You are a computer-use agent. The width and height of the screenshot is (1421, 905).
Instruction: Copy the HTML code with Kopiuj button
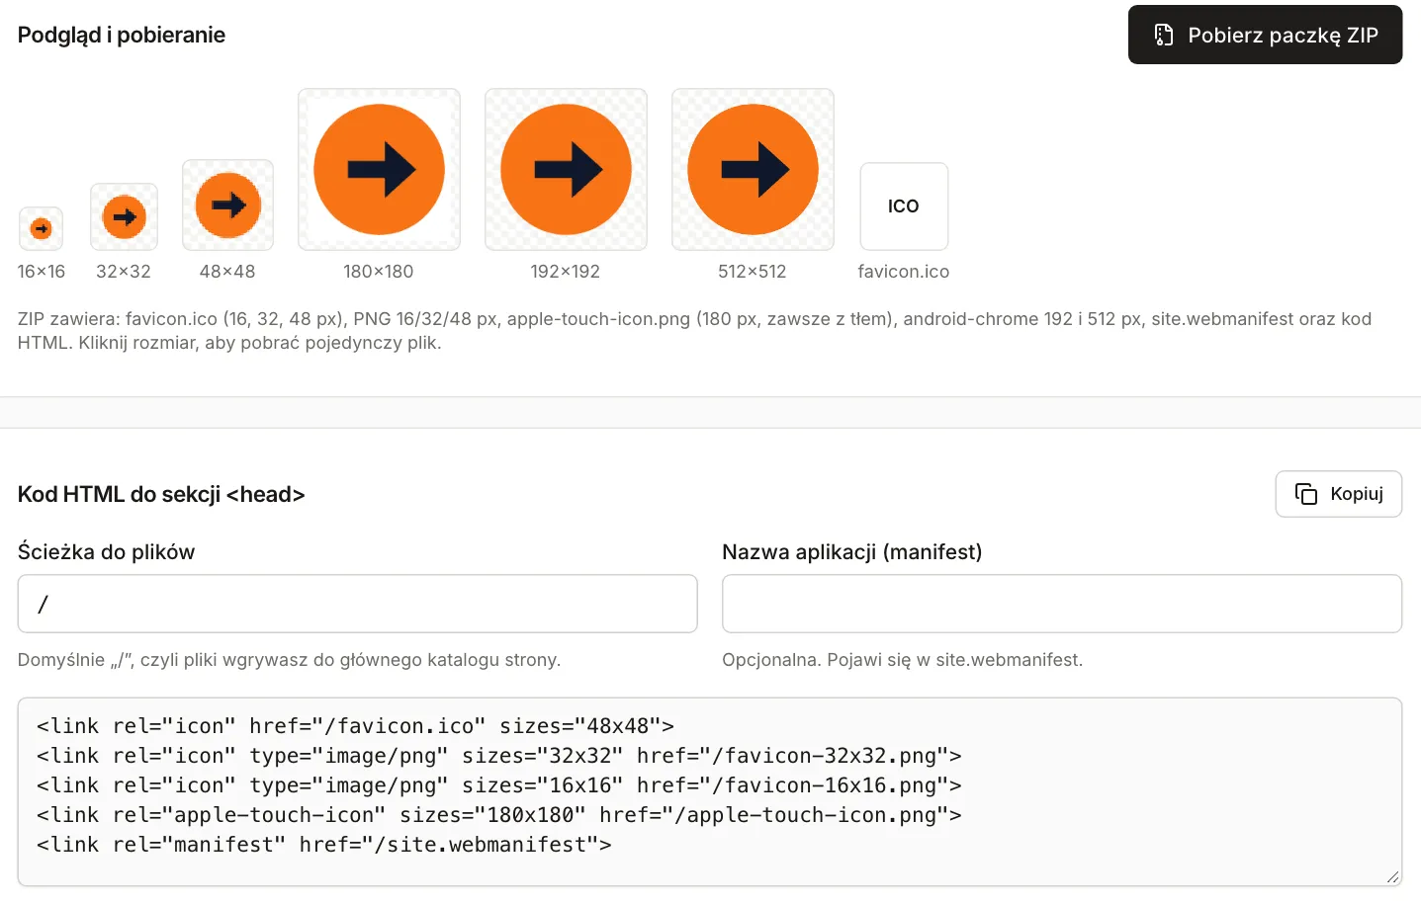1339,494
